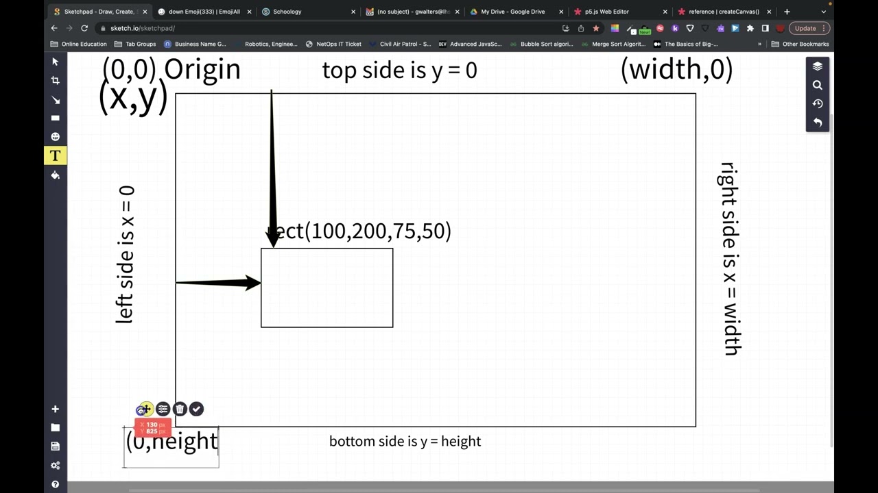This screenshot has width=878, height=493.
Task: Select the arrow pointer tool in left sidebar
Action: click(56, 62)
